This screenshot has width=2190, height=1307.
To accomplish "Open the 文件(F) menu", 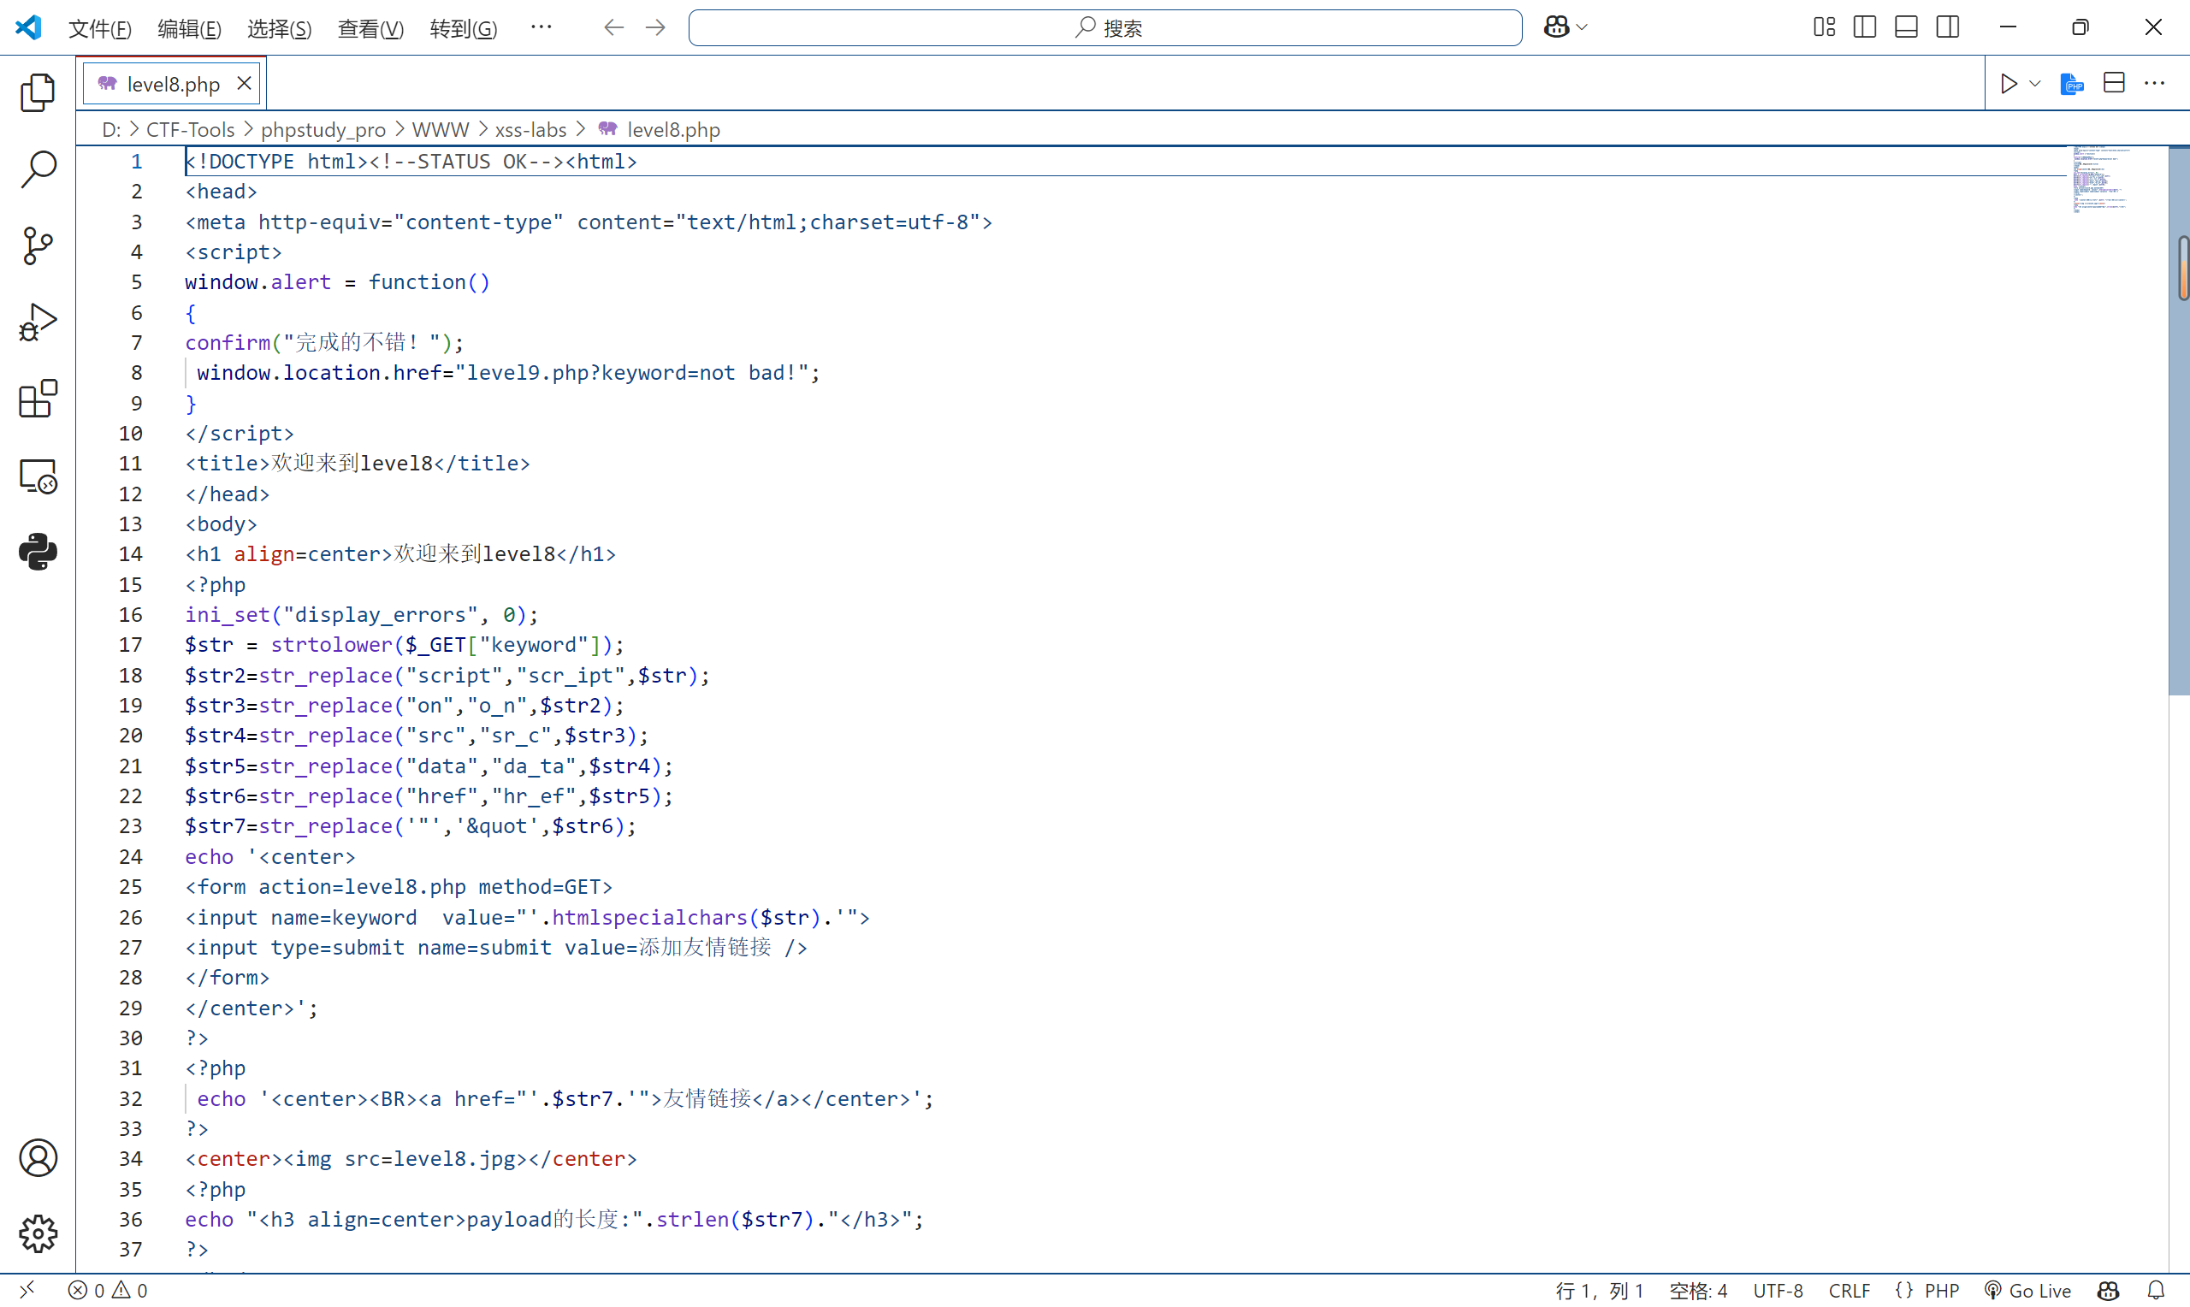I will click(x=99, y=28).
